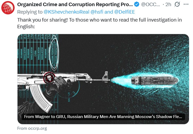Click the Wagner skull emblem on the rifle
This screenshot has height=134, width=193.
[49, 77]
